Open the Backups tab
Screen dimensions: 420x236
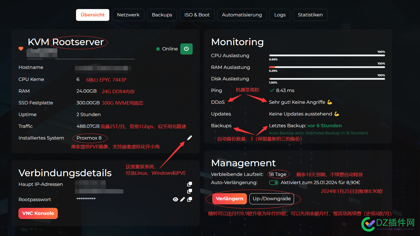coord(162,15)
